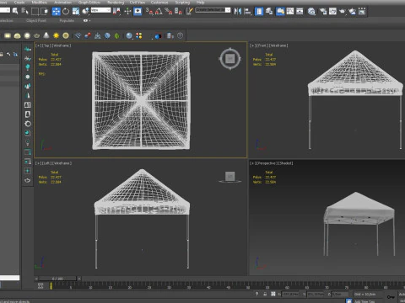The image size is (405, 303).
Task: Click the four colored dots icon
Action: 139,35
